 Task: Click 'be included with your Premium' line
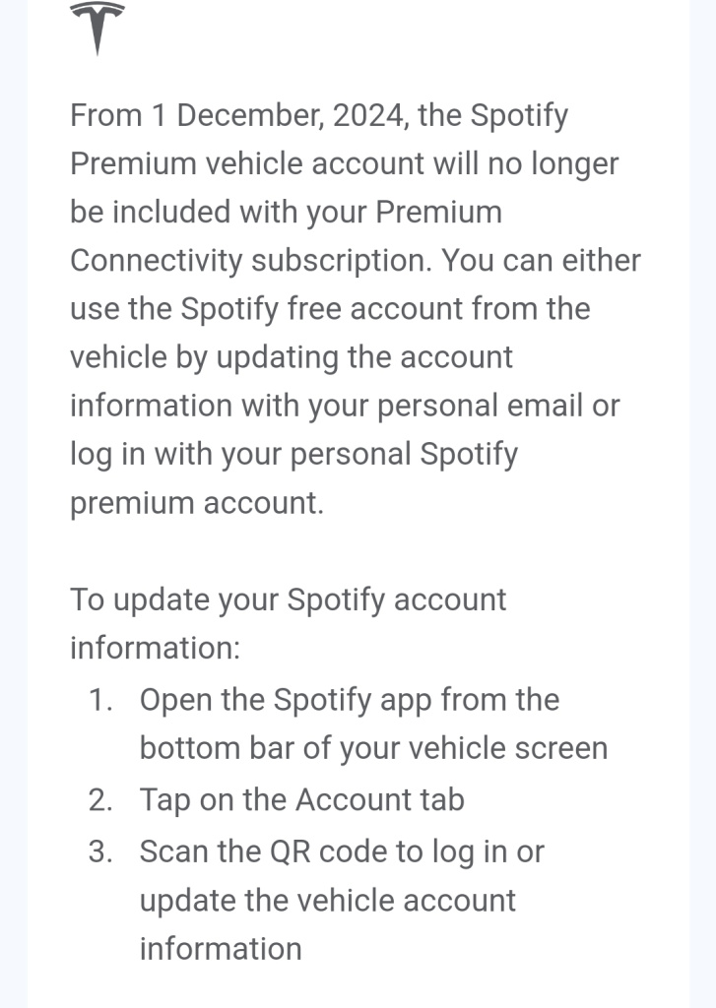[x=287, y=213]
